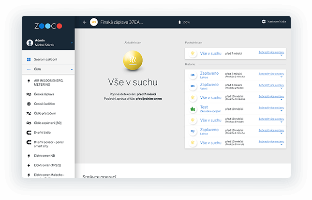Click Poprvé detekován před 7 měsíci line

(133, 94)
